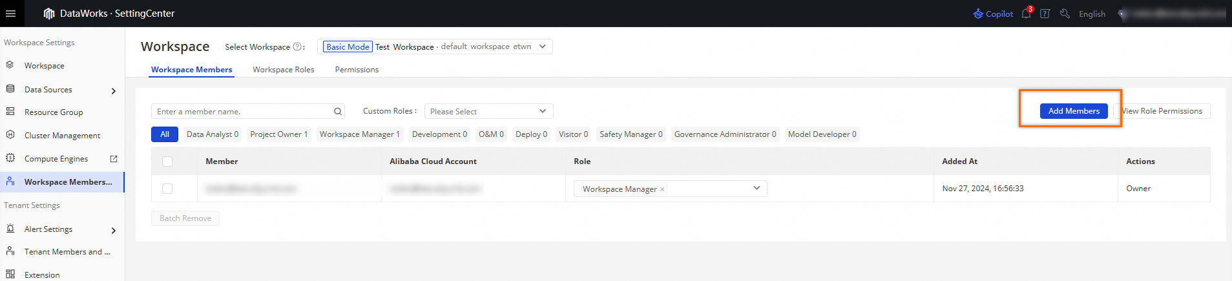Image resolution: width=1232 pixels, height=281 pixels.
Task: Filter by Deploy role
Action: click(x=531, y=134)
